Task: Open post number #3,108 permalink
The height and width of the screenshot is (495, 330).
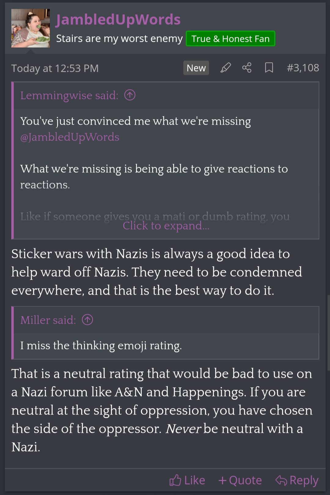Action: pyautogui.click(x=303, y=68)
